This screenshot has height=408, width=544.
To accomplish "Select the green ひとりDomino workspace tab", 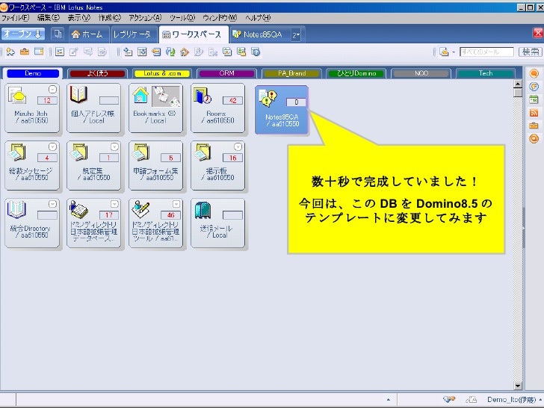I will (356, 73).
